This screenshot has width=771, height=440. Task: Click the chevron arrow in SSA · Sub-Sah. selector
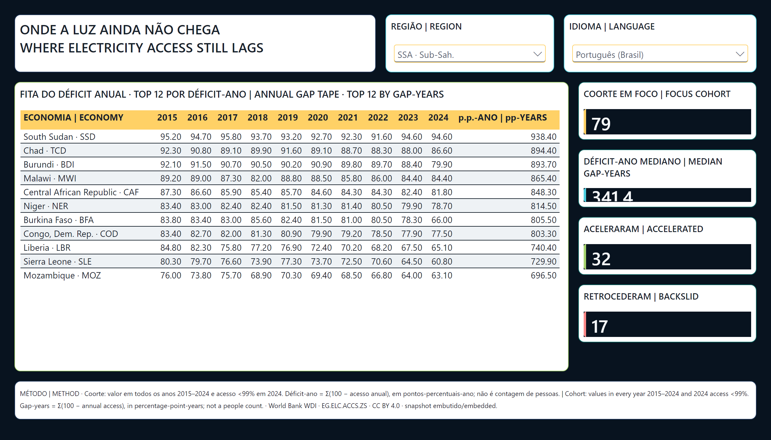pos(537,54)
